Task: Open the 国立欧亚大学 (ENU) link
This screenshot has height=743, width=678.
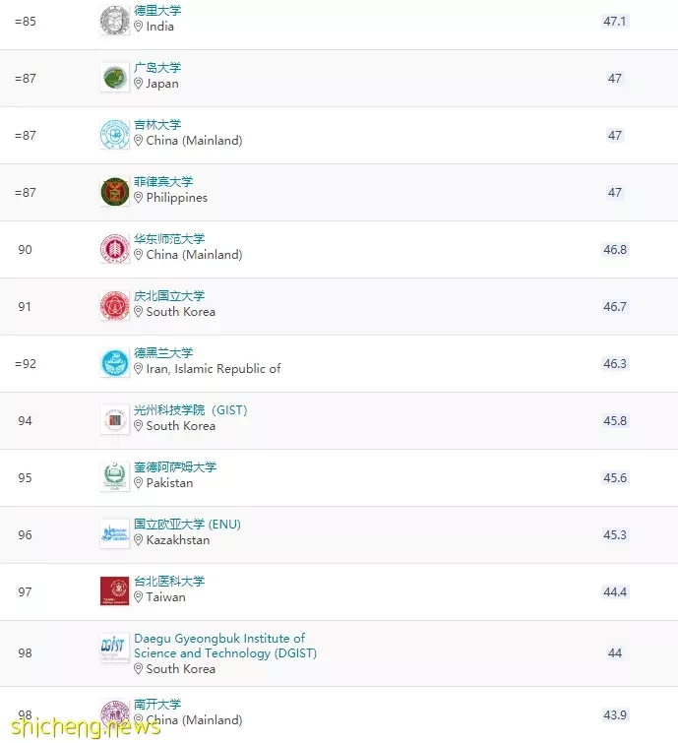Action: click(187, 525)
